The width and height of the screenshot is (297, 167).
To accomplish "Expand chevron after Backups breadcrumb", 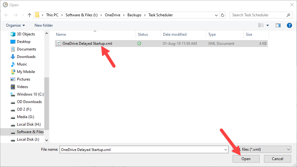I will (145, 15).
